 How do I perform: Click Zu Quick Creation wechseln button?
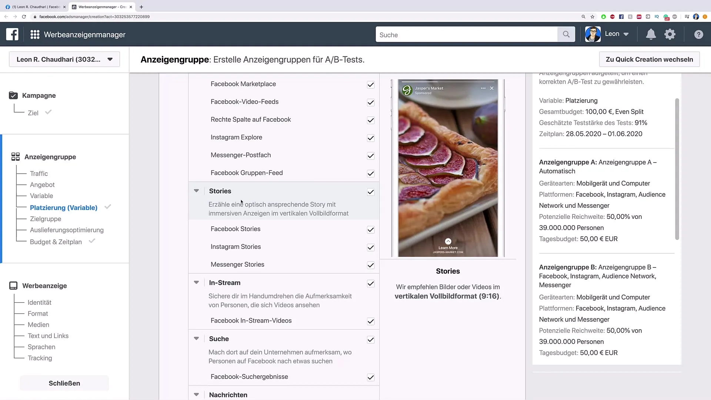[x=650, y=59]
